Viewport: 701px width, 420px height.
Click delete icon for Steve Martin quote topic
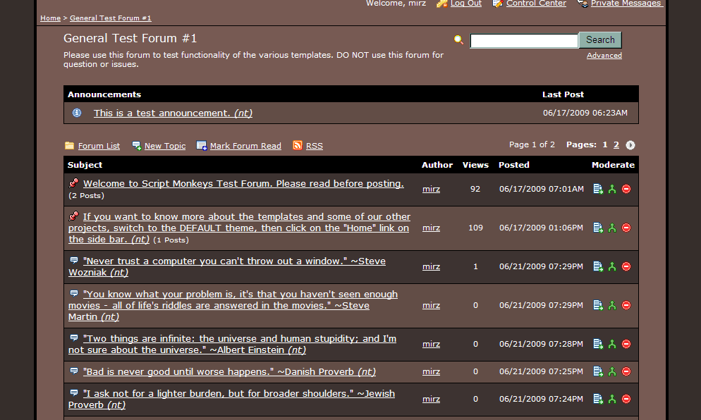click(626, 306)
